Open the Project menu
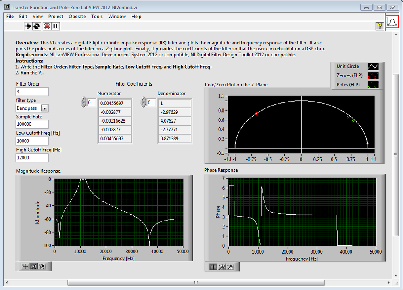This screenshot has width=403, height=290. (x=56, y=17)
